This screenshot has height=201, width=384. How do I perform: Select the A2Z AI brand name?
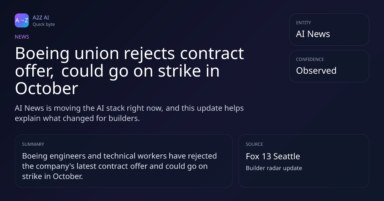(x=41, y=18)
